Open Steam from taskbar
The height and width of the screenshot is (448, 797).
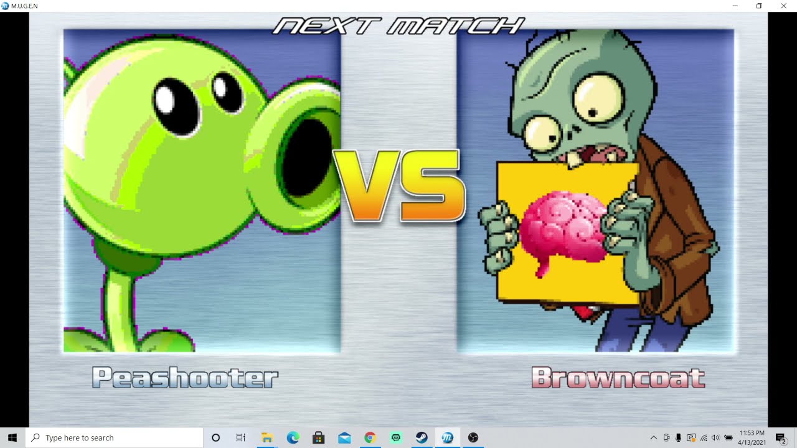pos(422,437)
